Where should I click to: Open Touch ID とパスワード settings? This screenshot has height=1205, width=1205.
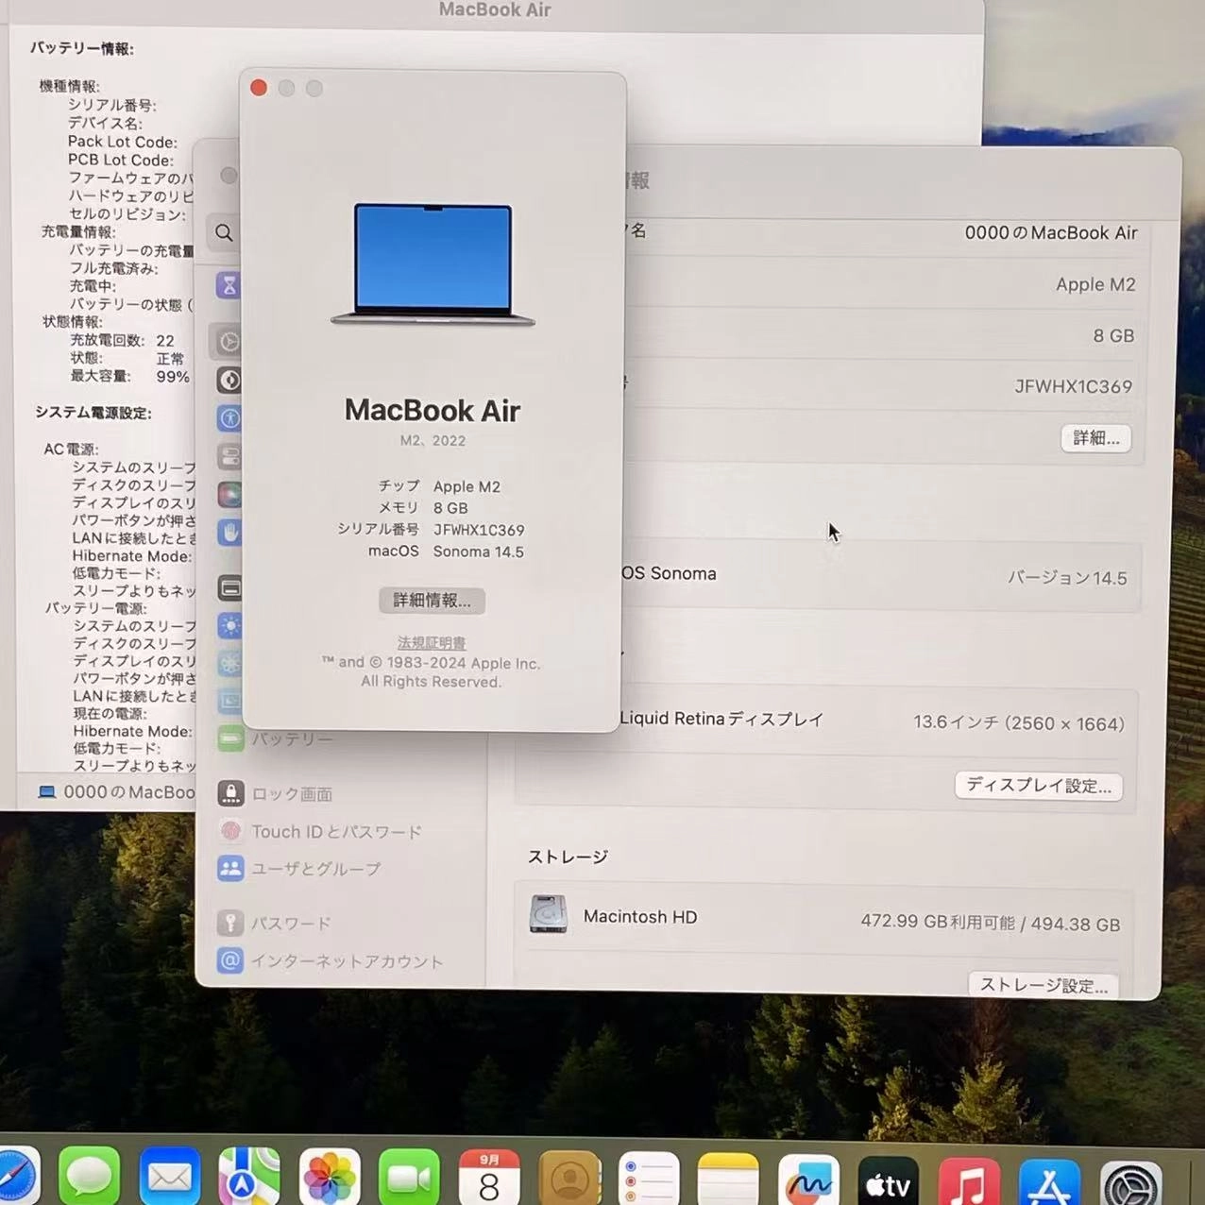point(319,831)
